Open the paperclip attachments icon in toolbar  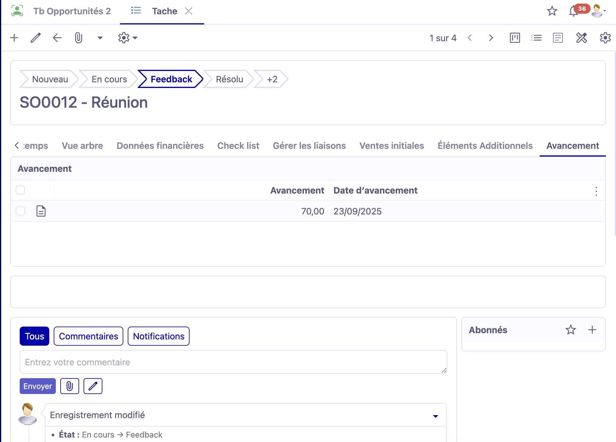click(x=78, y=38)
